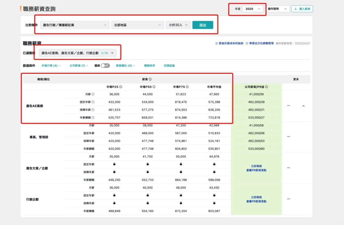Viewport: 344px width, 225px height.
Task: Expand the 市場行情 (4) filter
Action: click(x=51, y=65)
